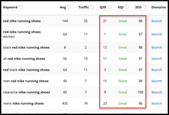The image size is (169, 115).
Task: Click Avg value 144
Action: 65,21
